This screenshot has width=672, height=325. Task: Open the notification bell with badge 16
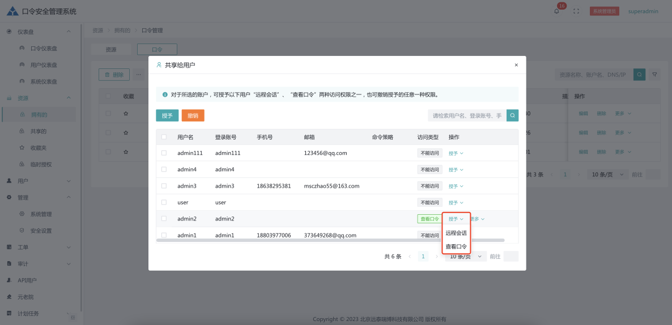pyautogui.click(x=556, y=11)
